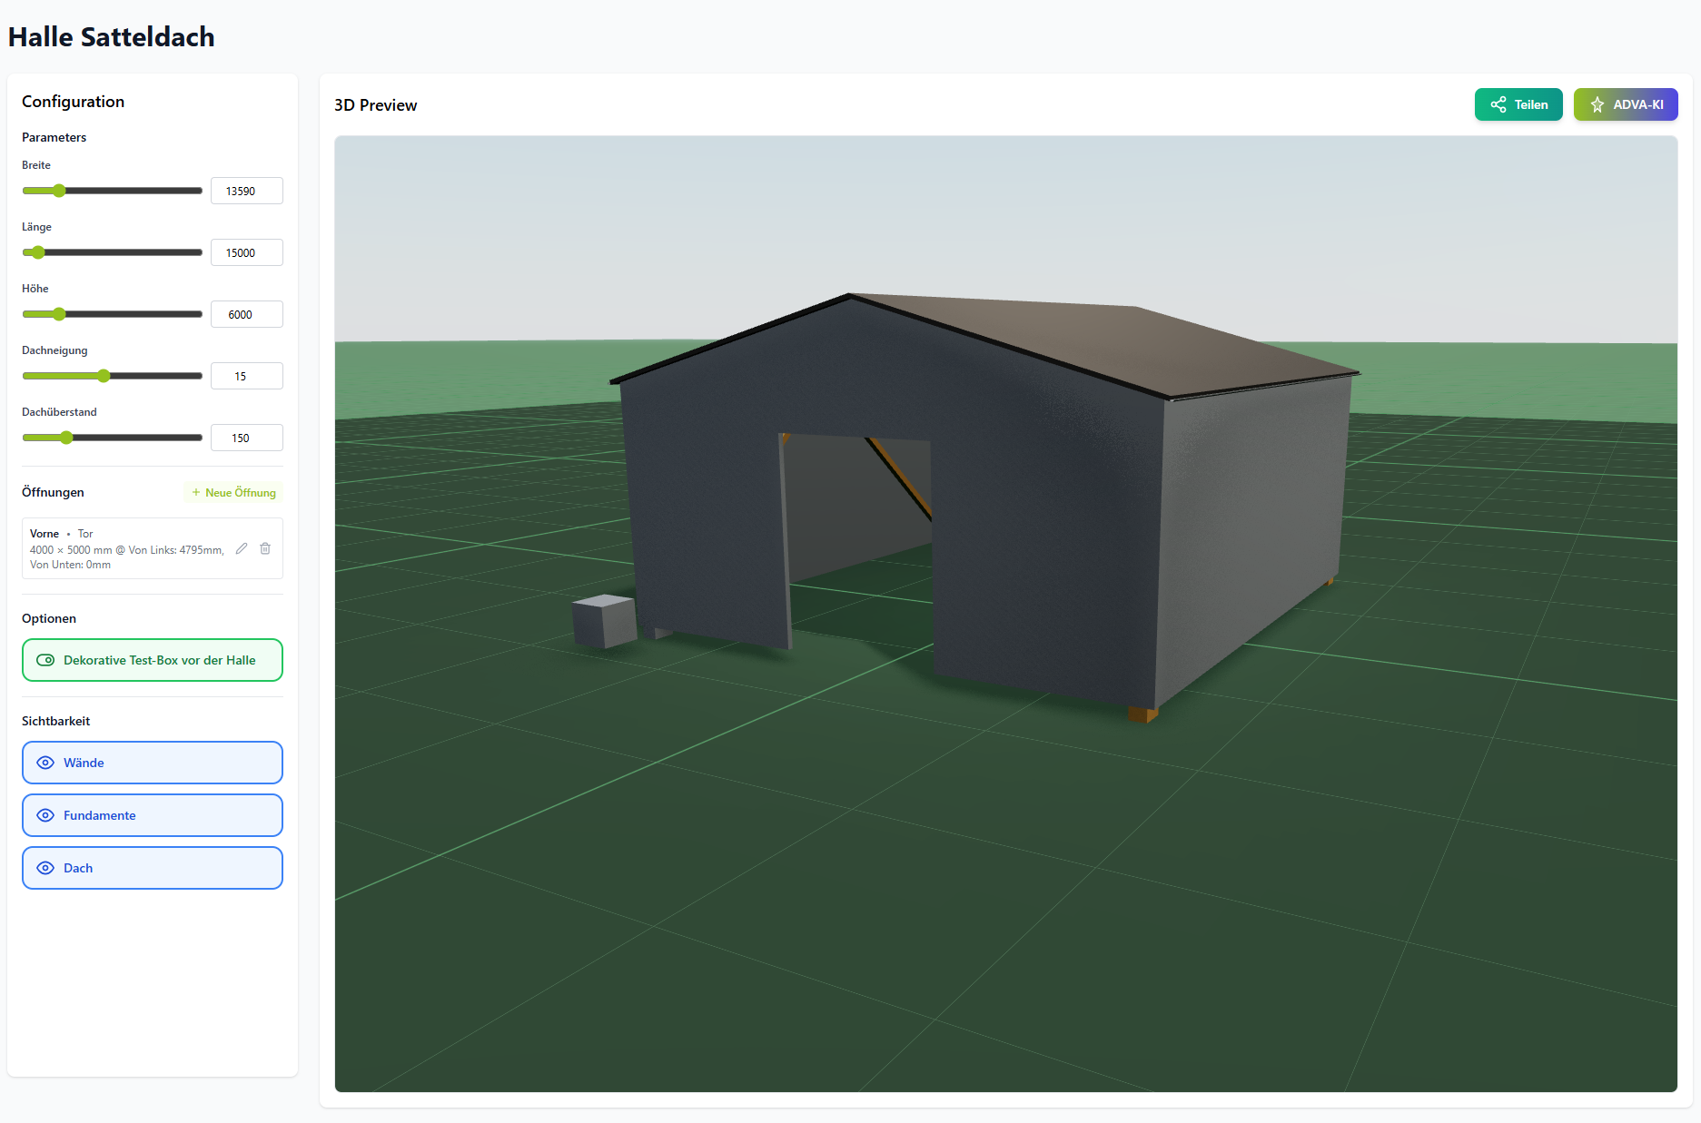Click the Dachüberstand input showing 150

246,438
